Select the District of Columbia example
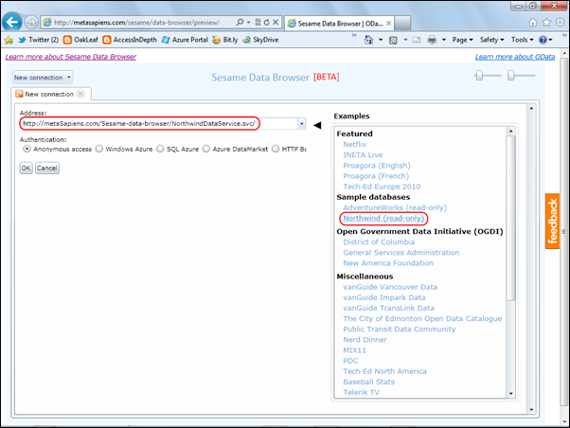This screenshot has width=570, height=428. [x=379, y=241]
